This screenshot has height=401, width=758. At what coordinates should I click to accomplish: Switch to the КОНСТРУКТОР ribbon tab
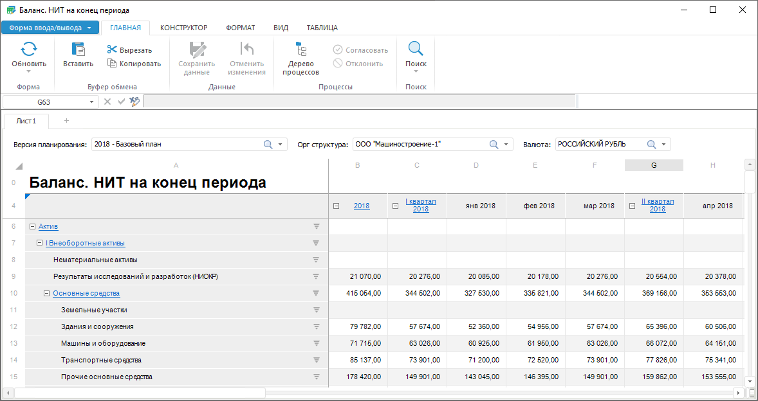point(183,28)
